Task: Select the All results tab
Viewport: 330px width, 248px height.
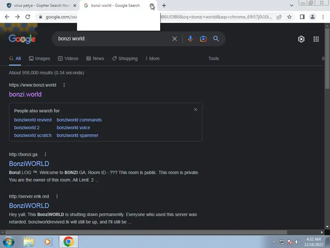Action: click(15, 59)
